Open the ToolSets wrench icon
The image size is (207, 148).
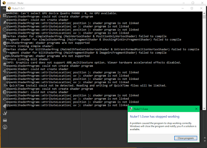[5, 113]
